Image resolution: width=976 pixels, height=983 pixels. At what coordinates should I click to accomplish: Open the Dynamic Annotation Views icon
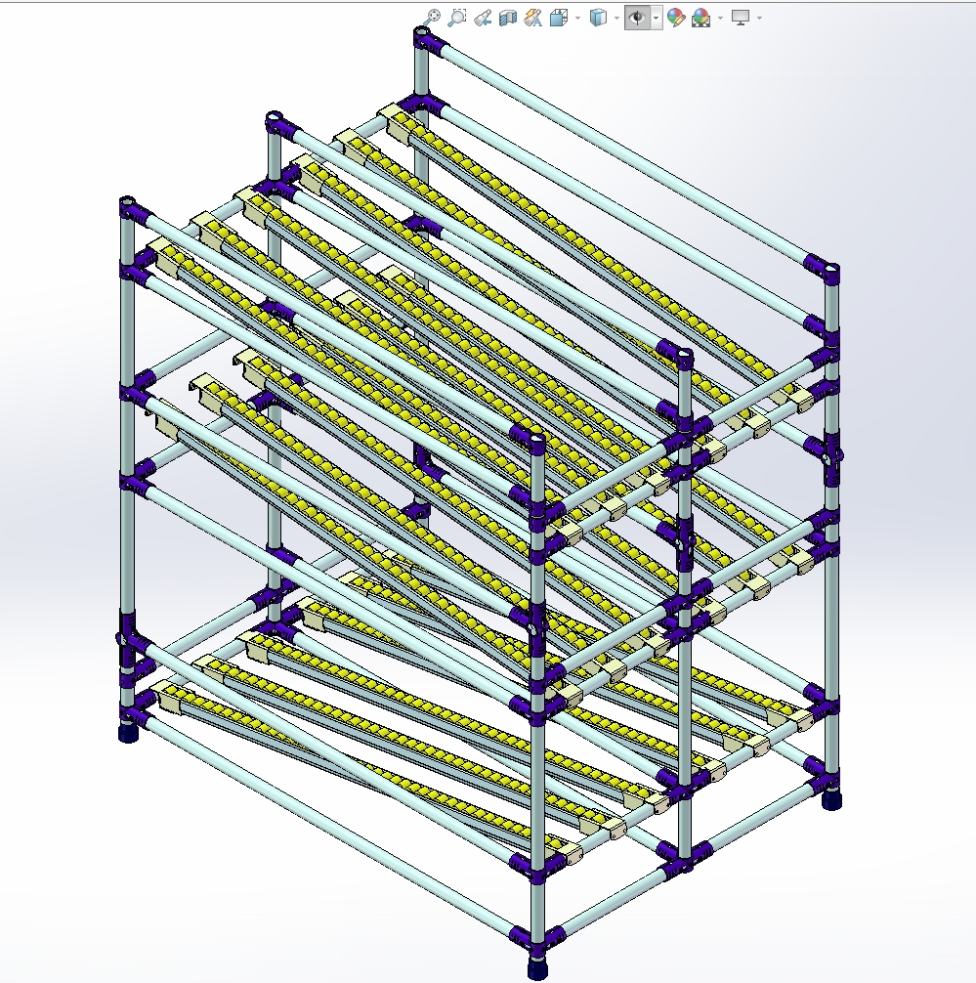[532, 18]
